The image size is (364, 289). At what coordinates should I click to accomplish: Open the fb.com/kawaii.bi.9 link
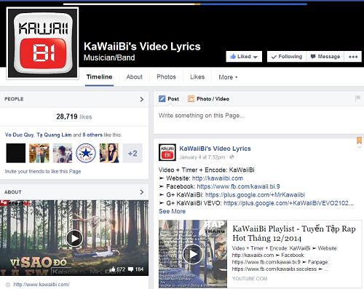point(238,186)
